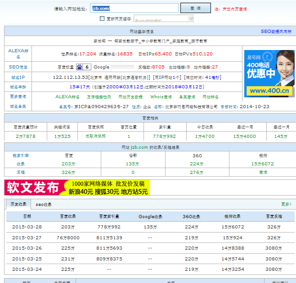The width and height of the screenshot is (296, 283).
Task: Switch to the 历史收录 tab
Action: (x=18, y=204)
